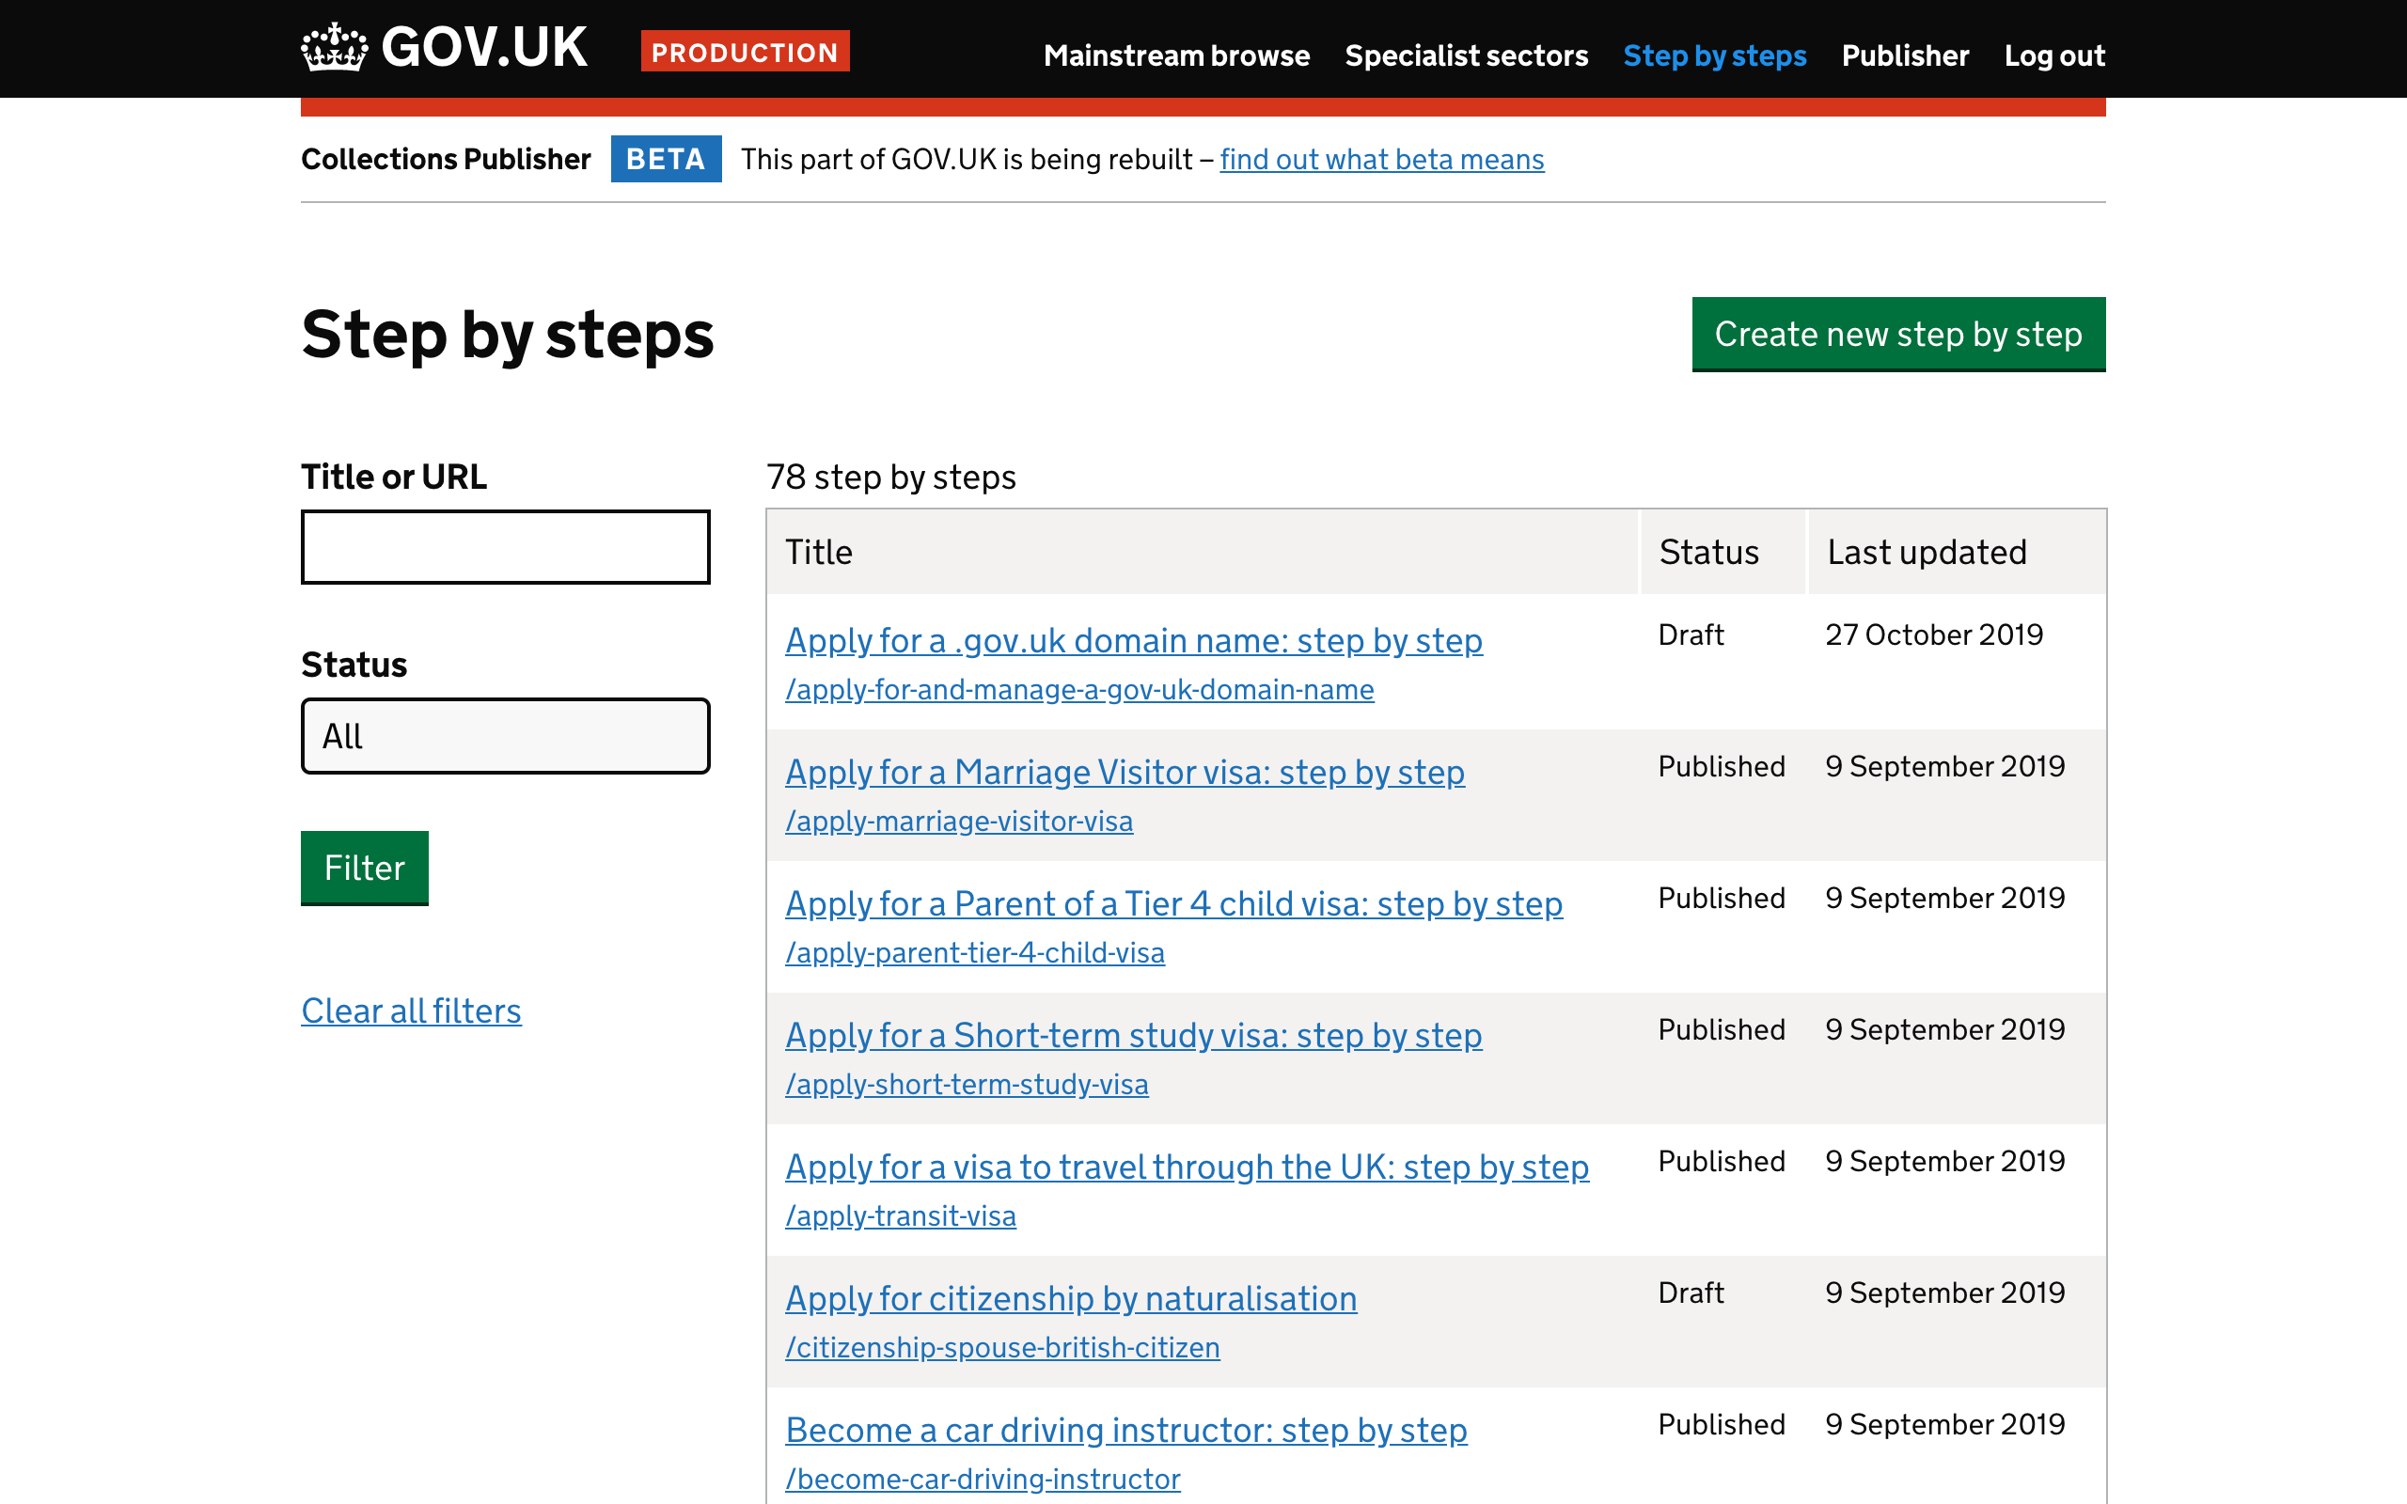Click Published status of Marriage Visitor visa row

pos(1722,766)
